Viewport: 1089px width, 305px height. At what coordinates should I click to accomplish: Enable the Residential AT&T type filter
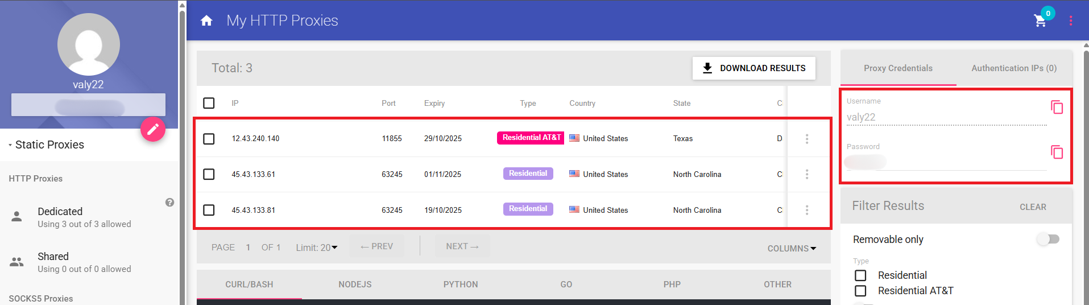[860, 291]
